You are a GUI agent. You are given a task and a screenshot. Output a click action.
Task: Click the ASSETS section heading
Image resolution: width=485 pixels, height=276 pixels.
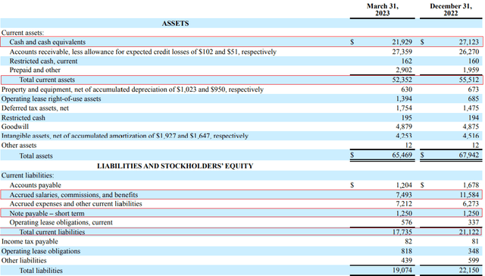[175, 24]
